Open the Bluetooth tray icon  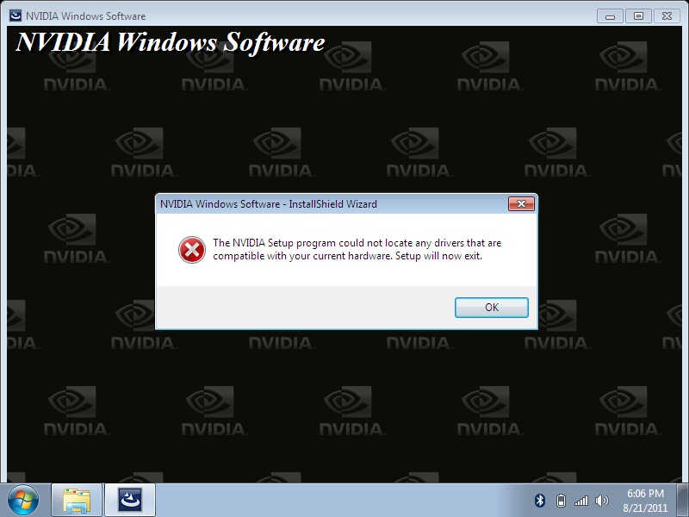point(540,501)
